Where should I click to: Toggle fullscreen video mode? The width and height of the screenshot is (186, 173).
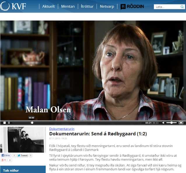(x=181, y=123)
